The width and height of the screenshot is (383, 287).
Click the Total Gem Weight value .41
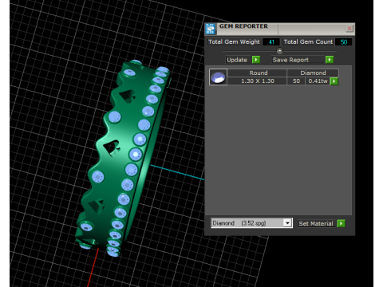pos(271,42)
